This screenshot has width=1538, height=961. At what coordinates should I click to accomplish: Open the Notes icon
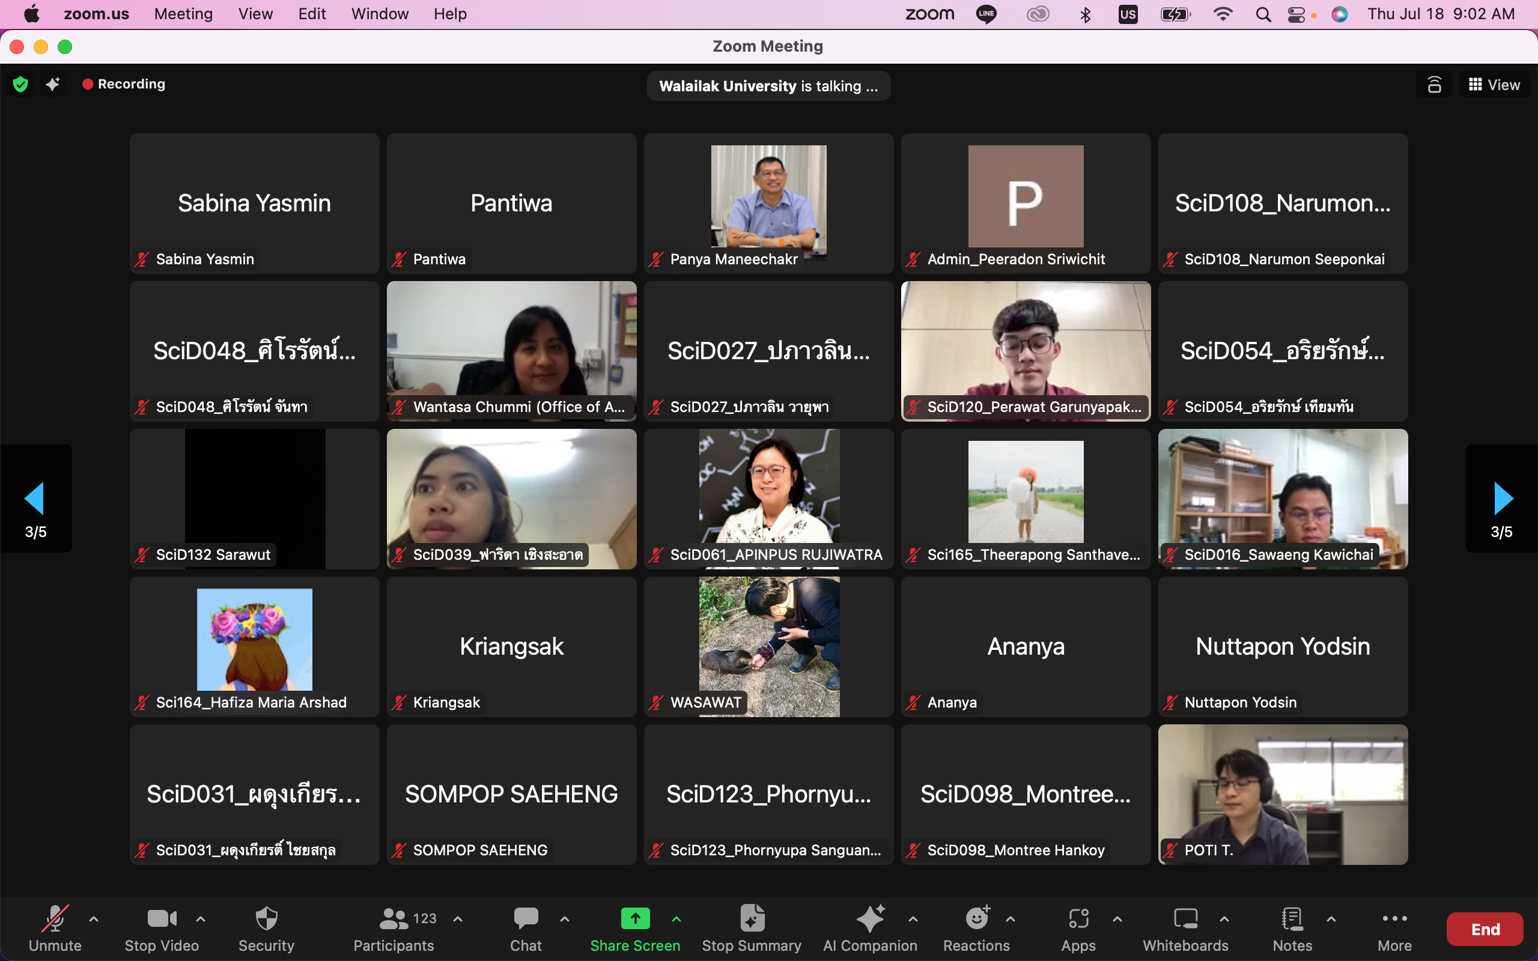click(x=1292, y=919)
